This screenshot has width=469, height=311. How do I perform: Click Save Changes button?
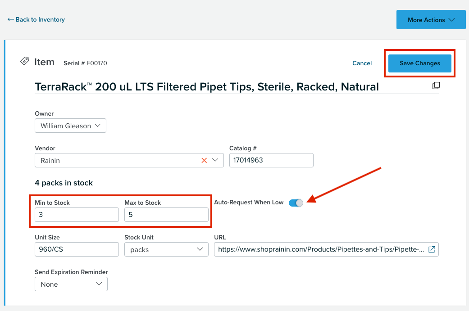click(x=419, y=63)
